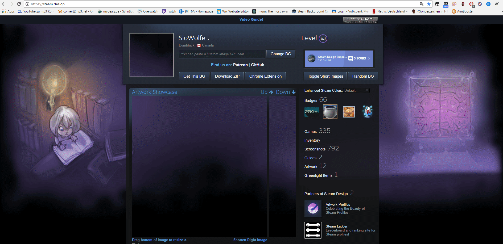Open the Games 335 link
Viewport: 503px width, 244px height.
[x=317, y=131]
